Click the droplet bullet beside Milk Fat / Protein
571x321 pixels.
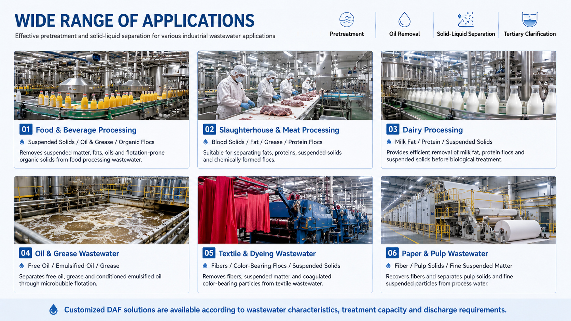coord(389,142)
